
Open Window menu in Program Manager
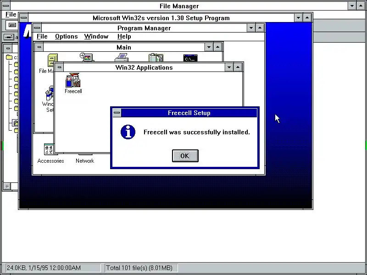(96, 37)
